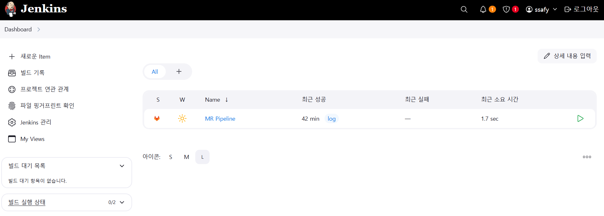Select the medium M icon size
Image resolution: width=604 pixels, height=216 pixels.
coord(186,157)
